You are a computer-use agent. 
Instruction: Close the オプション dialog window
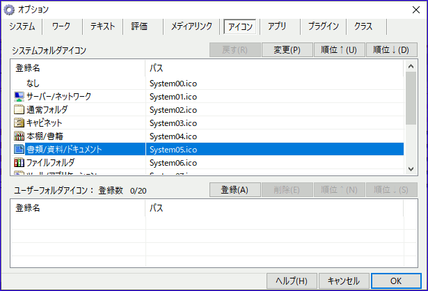[x=416, y=10]
